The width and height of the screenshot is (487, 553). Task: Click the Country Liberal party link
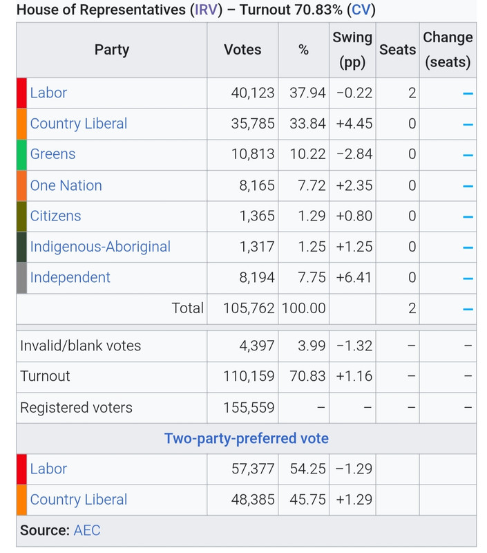(x=79, y=124)
